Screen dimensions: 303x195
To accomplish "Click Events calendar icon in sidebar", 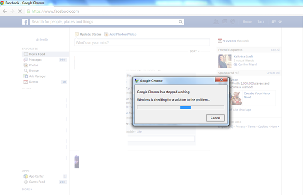I will tap(26, 82).
